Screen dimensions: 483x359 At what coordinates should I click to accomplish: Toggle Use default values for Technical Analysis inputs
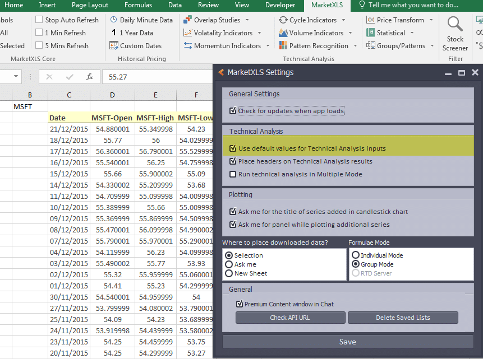[233, 148]
